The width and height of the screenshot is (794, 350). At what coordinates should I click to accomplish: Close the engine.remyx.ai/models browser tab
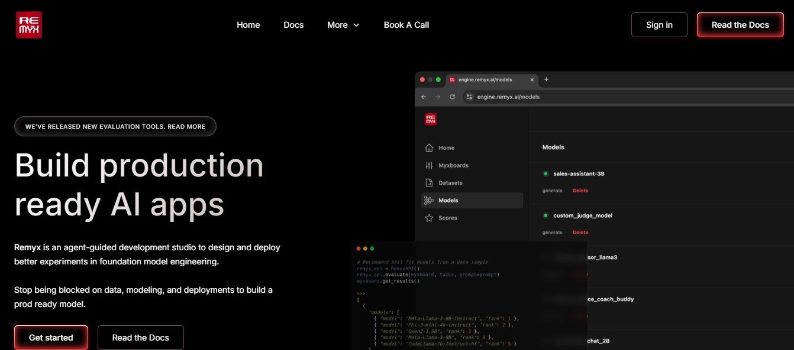(532, 80)
